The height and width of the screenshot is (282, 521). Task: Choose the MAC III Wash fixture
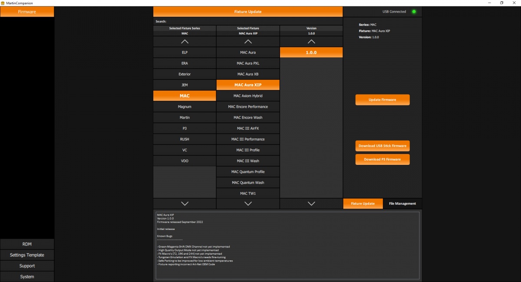pyautogui.click(x=248, y=161)
